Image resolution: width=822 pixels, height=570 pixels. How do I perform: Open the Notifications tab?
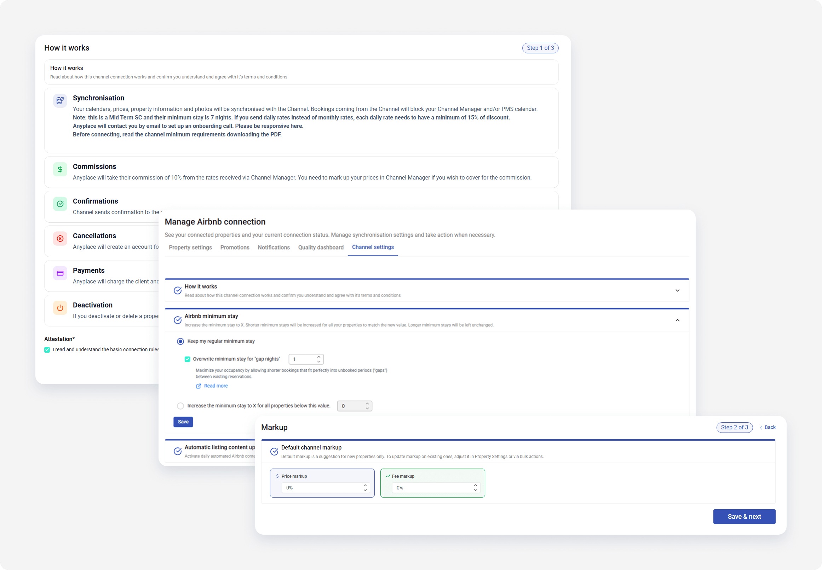274,247
